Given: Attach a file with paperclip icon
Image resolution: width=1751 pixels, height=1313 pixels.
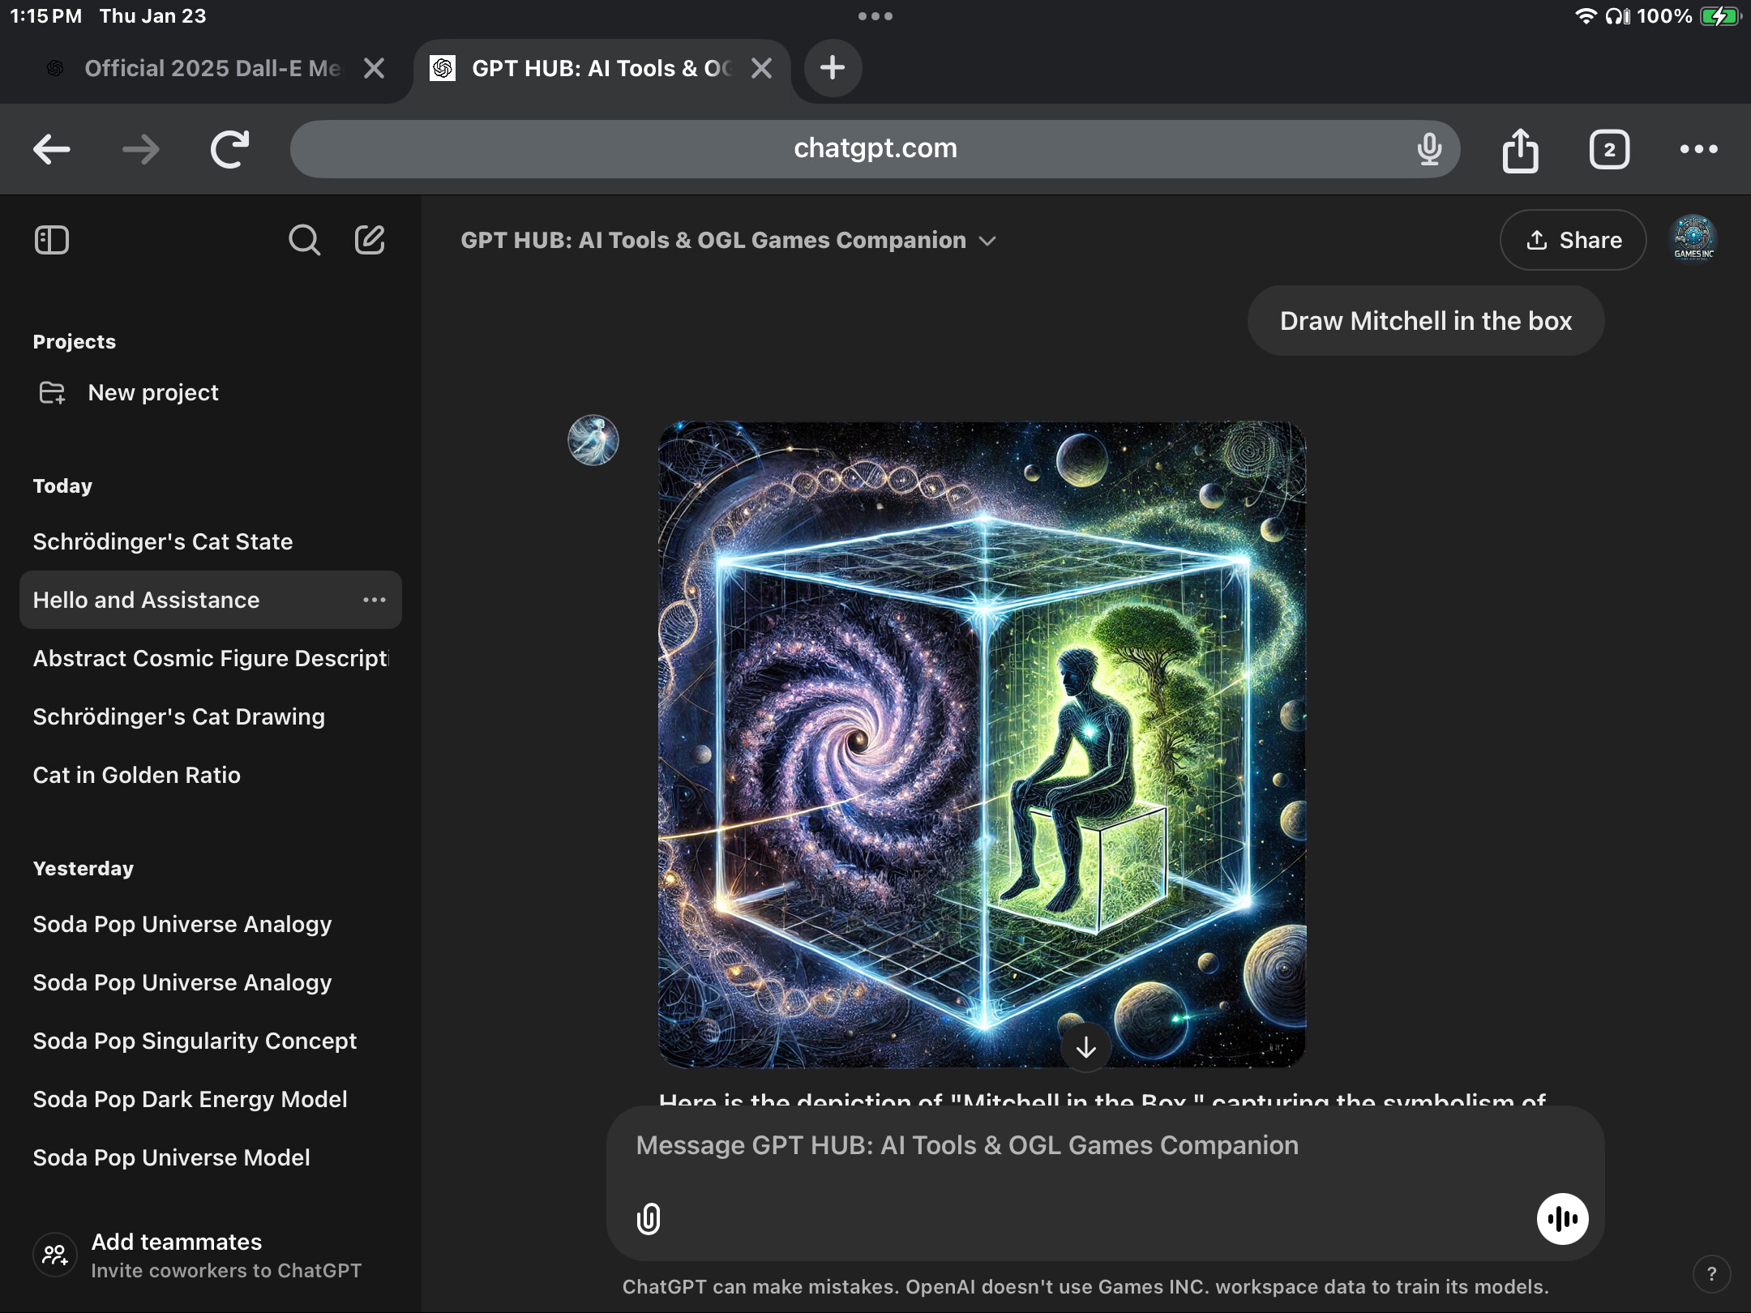Looking at the screenshot, I should click(x=649, y=1218).
